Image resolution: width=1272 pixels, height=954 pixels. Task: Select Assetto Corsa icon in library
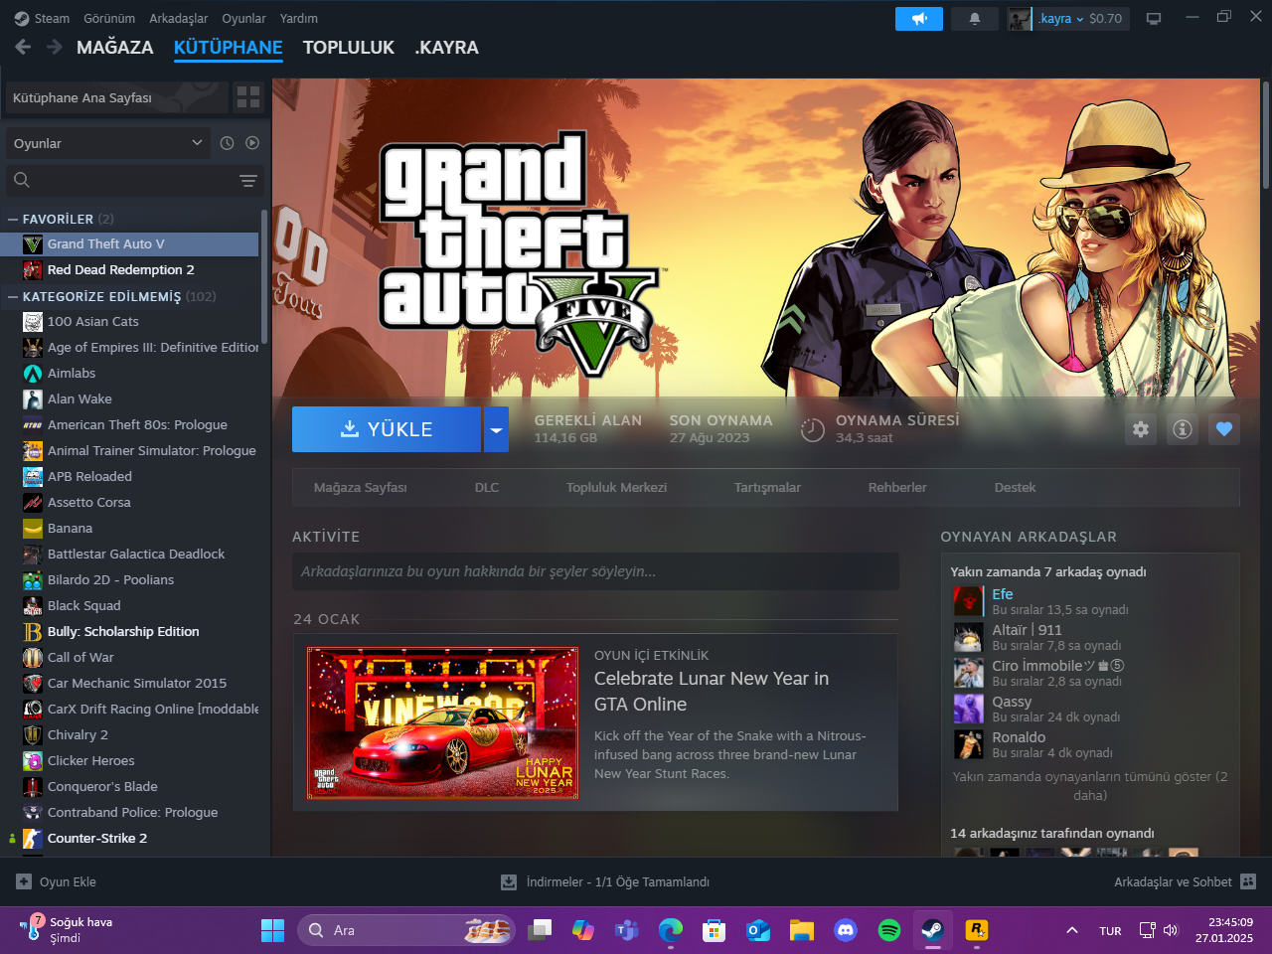point(33,503)
